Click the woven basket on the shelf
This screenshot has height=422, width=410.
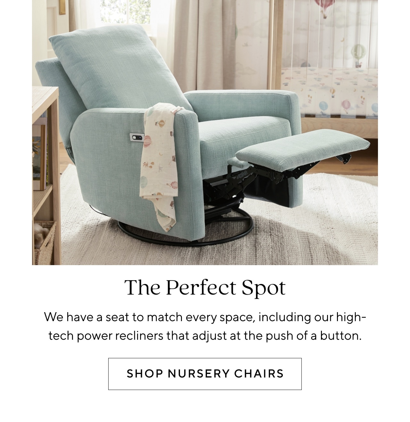(x=44, y=242)
